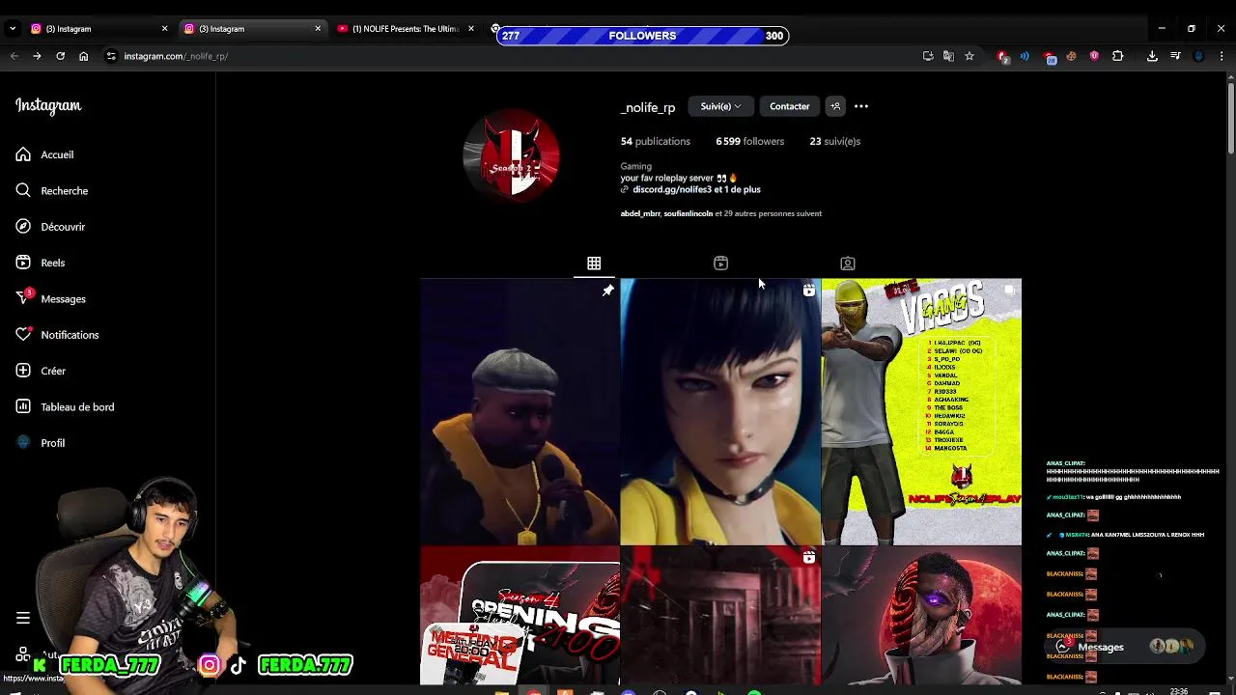Click the suggest similar accounts icon button

click(835, 106)
